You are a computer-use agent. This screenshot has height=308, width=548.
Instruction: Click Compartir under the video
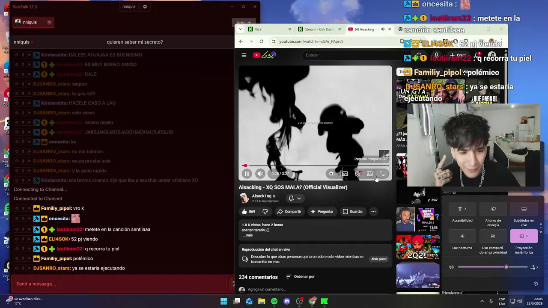tap(289, 211)
